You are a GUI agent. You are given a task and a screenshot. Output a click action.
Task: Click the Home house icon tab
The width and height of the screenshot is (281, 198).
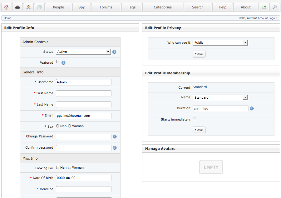click(x=6, y=7)
